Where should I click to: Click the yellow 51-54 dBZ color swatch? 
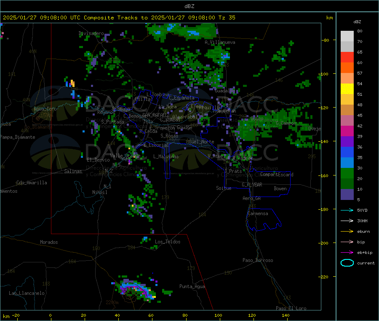click(x=347, y=89)
